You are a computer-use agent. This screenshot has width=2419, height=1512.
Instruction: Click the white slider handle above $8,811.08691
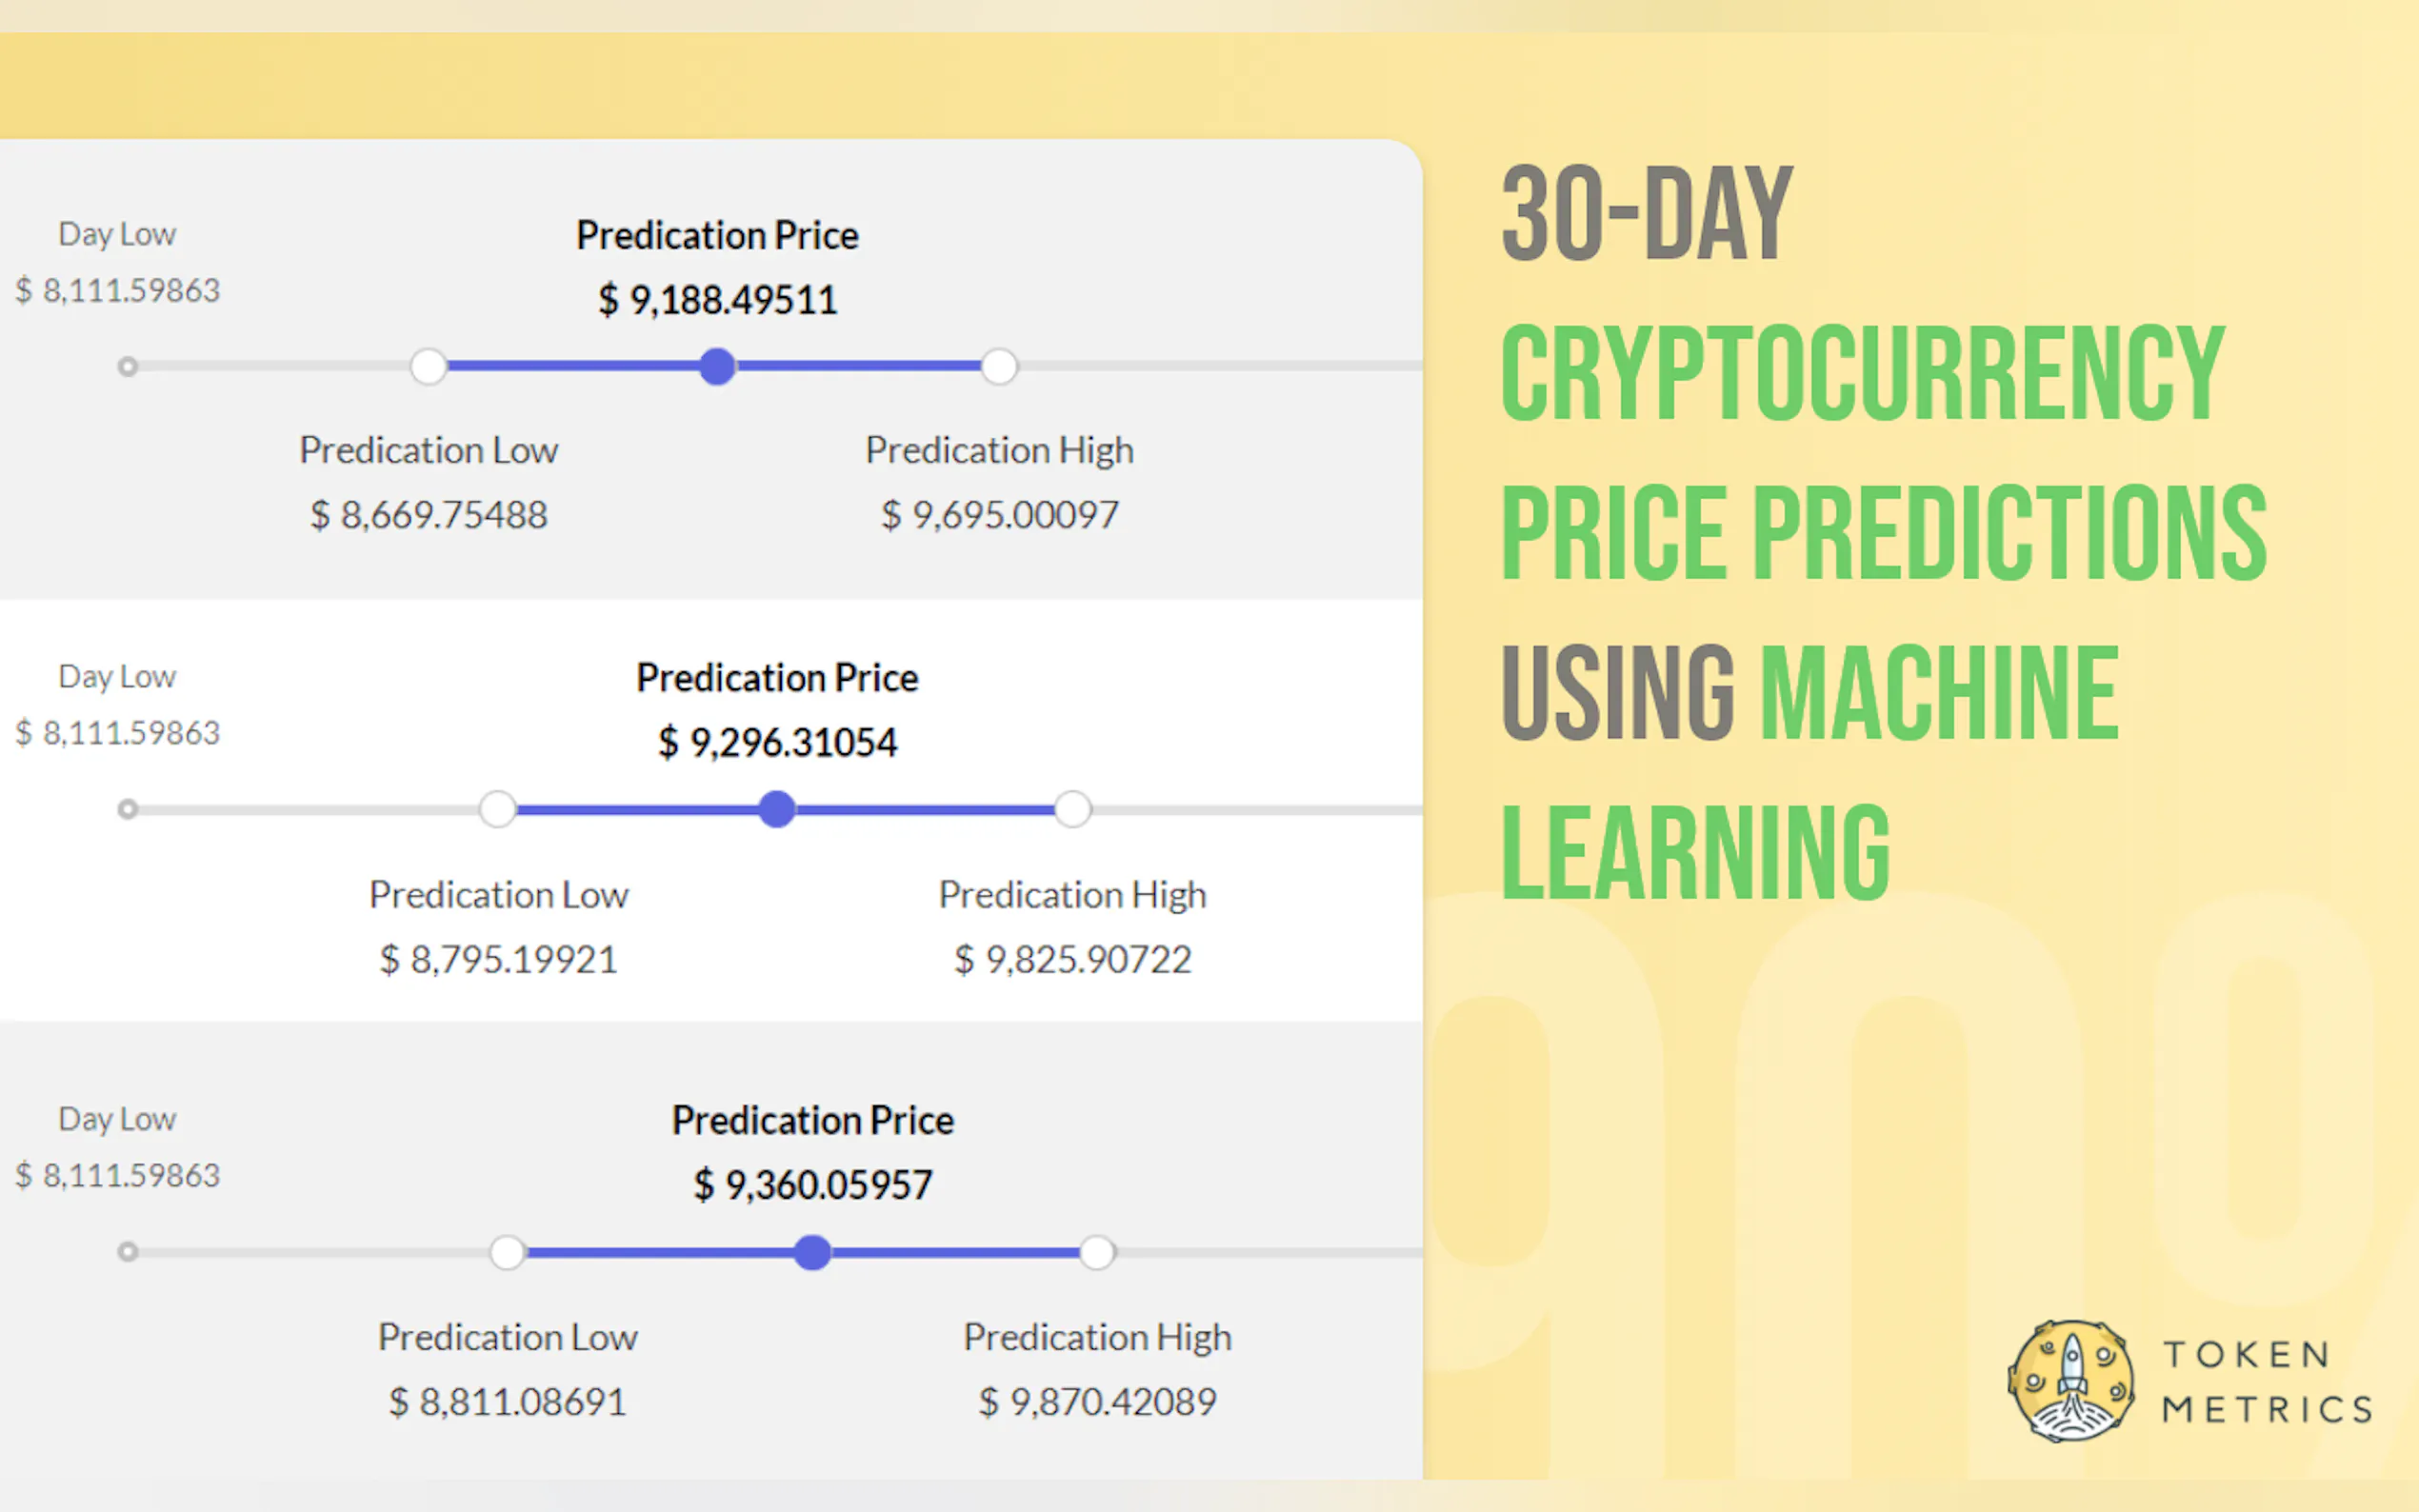click(507, 1252)
